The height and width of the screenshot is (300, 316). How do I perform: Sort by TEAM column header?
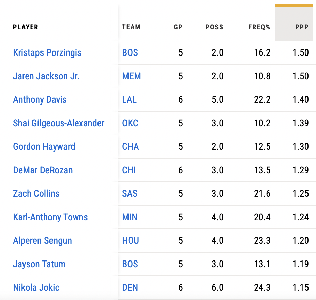pos(131,27)
